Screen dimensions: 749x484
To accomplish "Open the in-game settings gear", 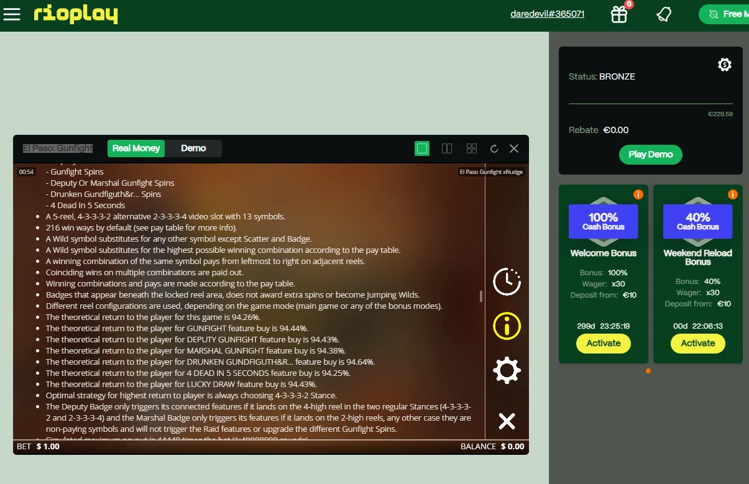I will pyautogui.click(x=507, y=371).
